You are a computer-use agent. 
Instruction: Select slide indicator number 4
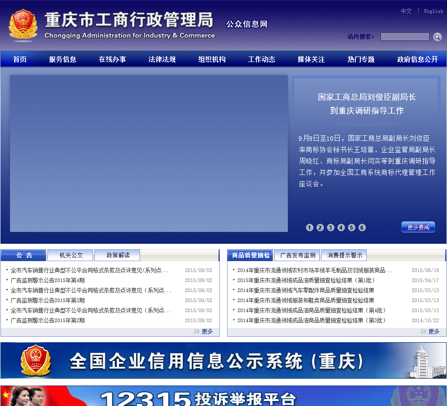341,227
